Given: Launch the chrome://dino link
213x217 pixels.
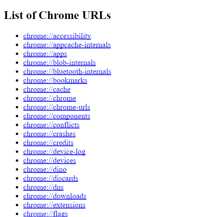Looking at the screenshot, I should (x=45, y=169).
